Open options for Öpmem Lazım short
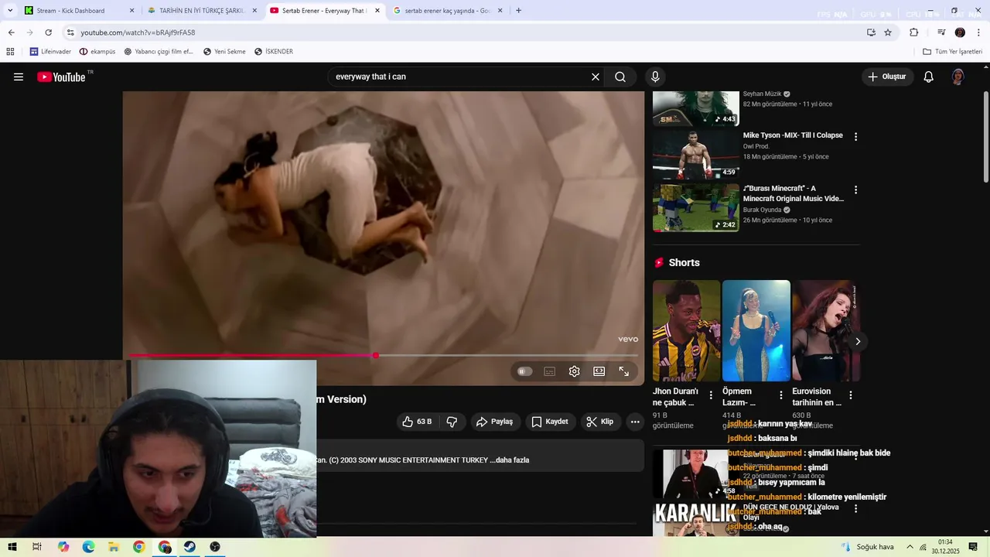 (x=780, y=395)
